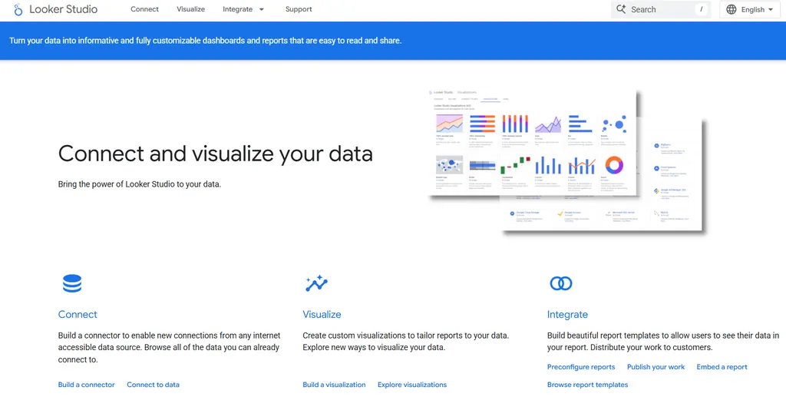Click the search magnifier icon
Viewport: 786px width, 410px height.
[x=621, y=9]
